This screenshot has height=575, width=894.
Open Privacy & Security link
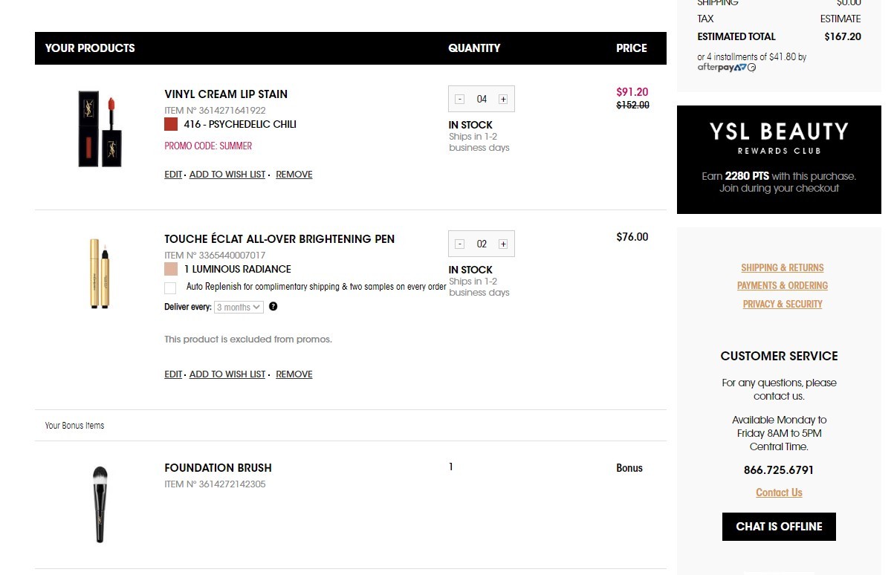pyautogui.click(x=783, y=304)
